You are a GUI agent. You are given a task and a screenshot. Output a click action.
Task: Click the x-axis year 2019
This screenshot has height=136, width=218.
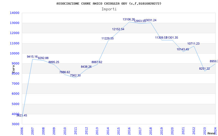[162, 131]
